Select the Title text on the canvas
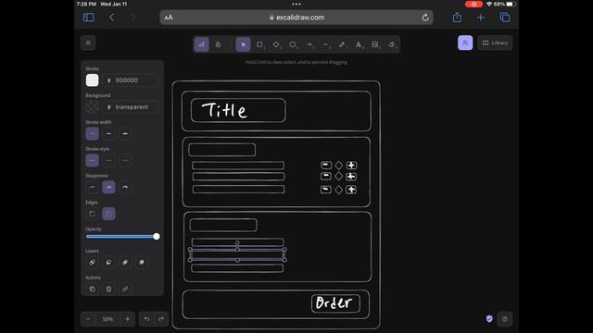This screenshot has width=593, height=333. pyautogui.click(x=224, y=110)
